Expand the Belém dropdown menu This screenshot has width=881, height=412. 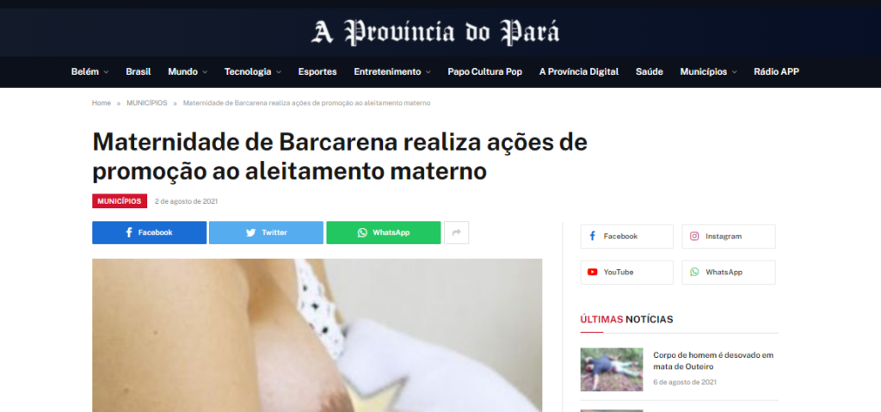tap(89, 72)
